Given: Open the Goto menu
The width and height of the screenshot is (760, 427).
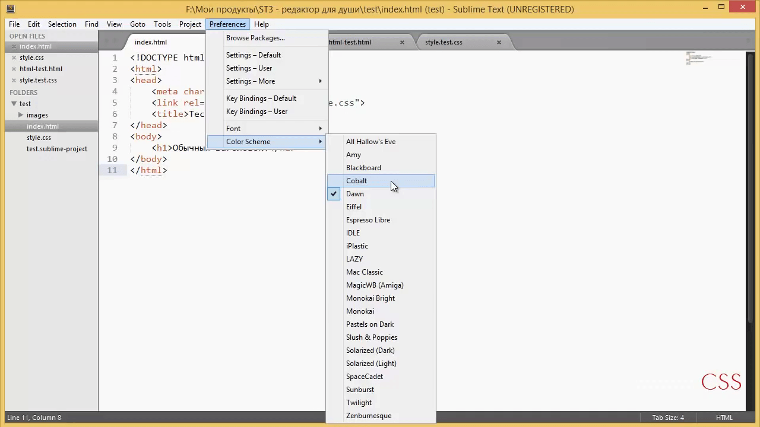Looking at the screenshot, I should point(138,24).
